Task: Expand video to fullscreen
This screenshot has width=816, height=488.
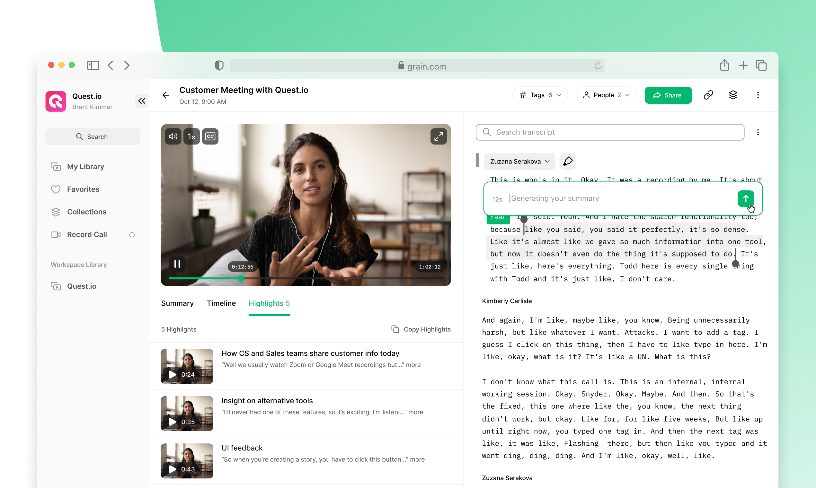Action: (x=439, y=136)
